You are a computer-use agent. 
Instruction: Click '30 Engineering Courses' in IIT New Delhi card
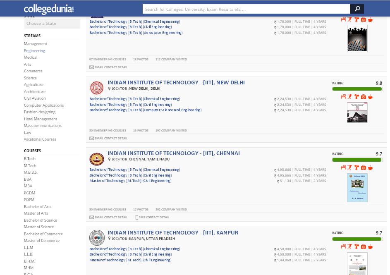tap(108, 131)
